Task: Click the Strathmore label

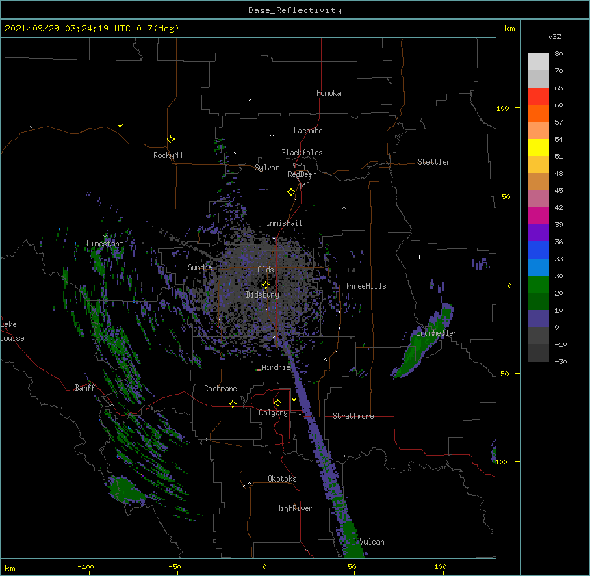Action: (353, 416)
